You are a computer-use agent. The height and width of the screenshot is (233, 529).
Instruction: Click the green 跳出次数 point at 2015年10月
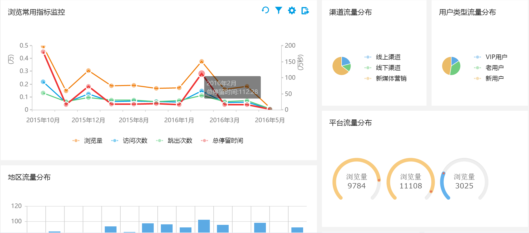coord(43,93)
